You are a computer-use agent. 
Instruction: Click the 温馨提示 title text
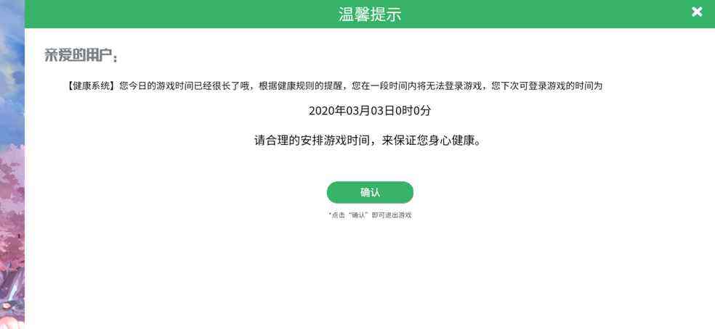(370, 14)
